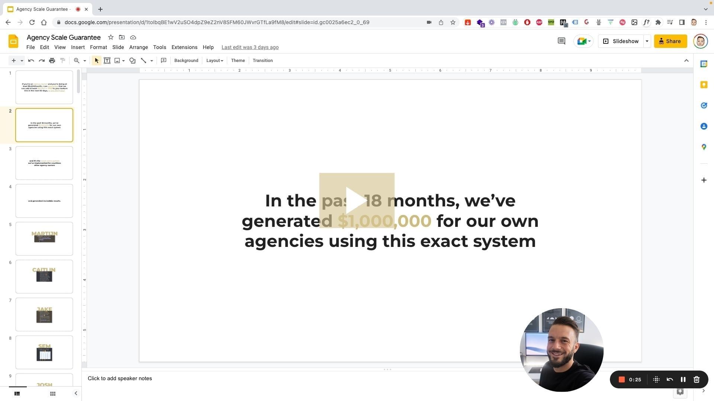Open Google Maps side panel icon
The height and width of the screenshot is (401, 714).
coord(704,147)
